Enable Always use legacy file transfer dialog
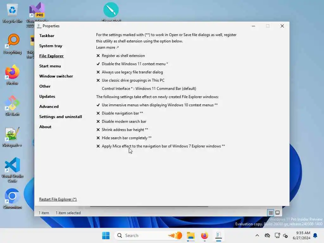The width and height of the screenshot is (324, 243). [x=129, y=72]
